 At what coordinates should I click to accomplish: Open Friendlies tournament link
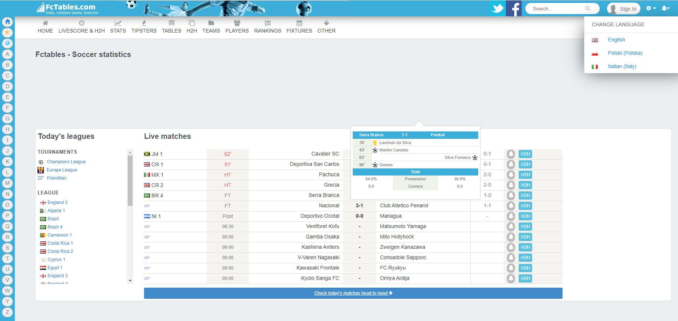click(x=56, y=178)
